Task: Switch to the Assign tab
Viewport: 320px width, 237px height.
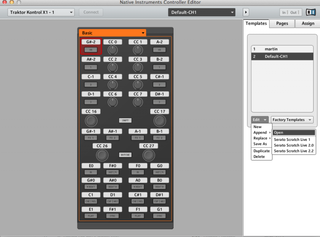Action: click(x=308, y=24)
